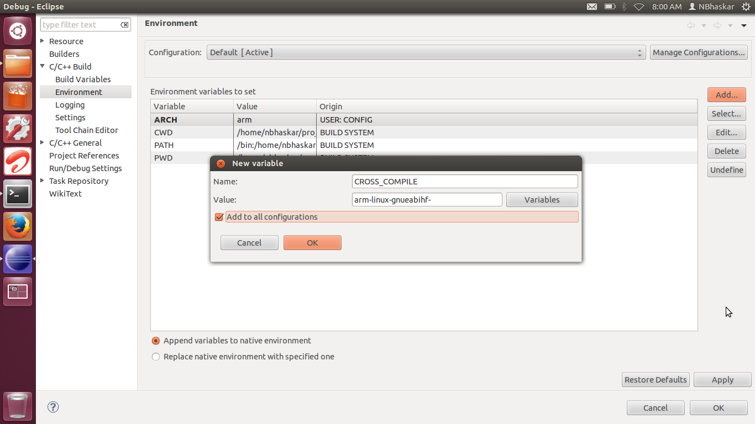Select the ARCH variable row
This screenshot has height=424, width=755.
[x=424, y=120]
